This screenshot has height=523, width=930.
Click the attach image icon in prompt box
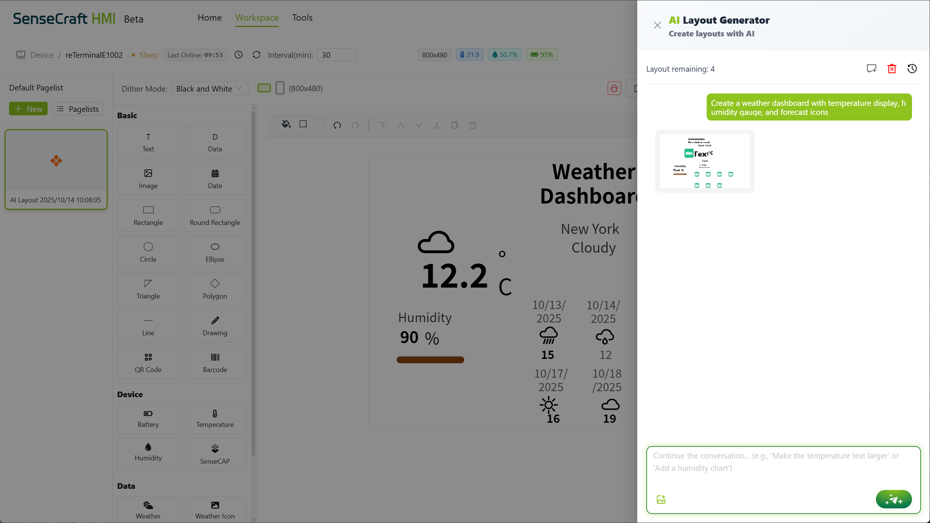(661, 499)
